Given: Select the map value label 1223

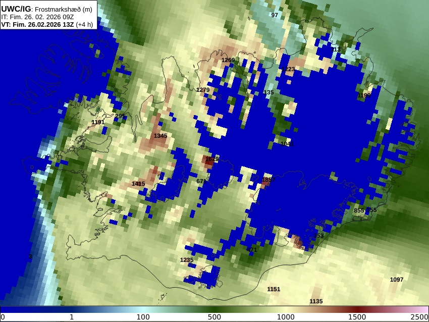Looking at the screenshot, I should coord(288,69).
